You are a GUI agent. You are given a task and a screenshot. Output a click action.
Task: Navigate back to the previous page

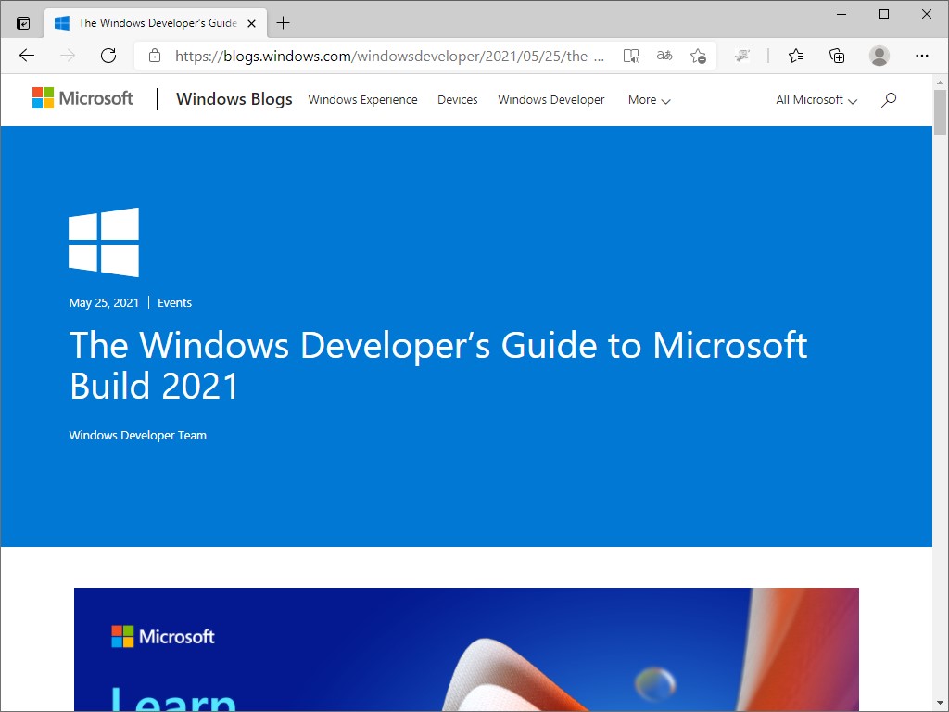click(26, 56)
